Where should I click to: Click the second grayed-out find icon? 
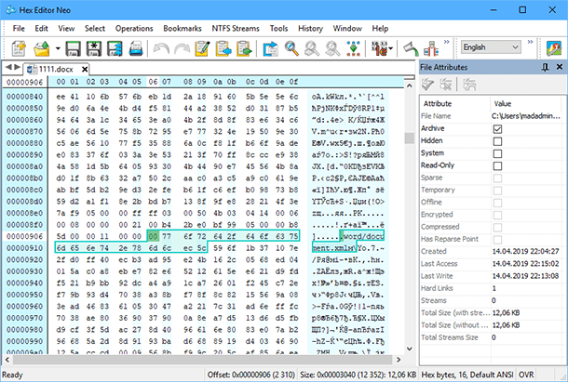tap(332, 48)
